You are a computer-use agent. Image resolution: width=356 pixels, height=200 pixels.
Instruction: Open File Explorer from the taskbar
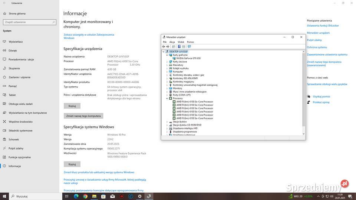(94, 196)
